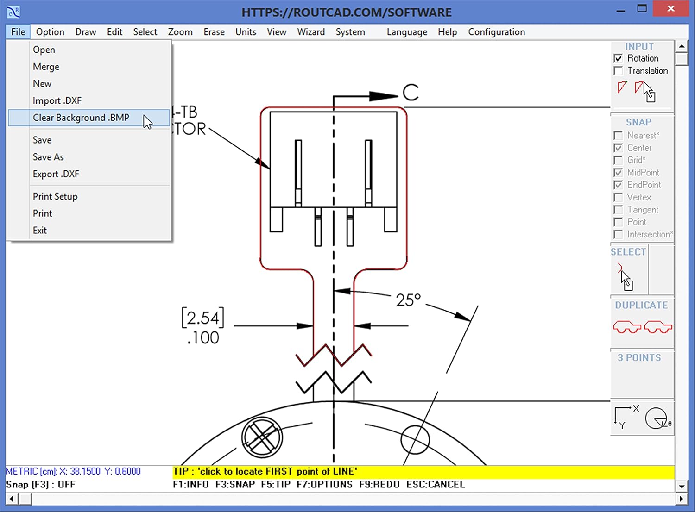Open the Wizard menu
Screen dimensions: 695x512
click(311, 31)
